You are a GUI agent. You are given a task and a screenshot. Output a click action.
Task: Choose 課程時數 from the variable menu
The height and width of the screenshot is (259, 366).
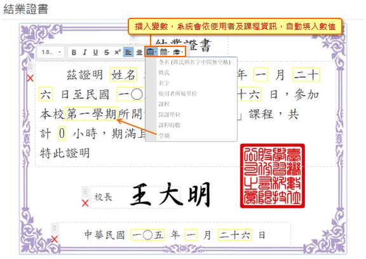point(170,125)
